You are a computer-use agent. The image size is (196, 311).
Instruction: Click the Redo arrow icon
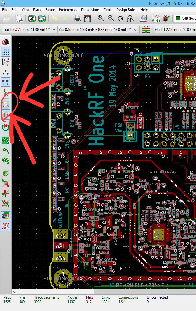coord(65,18)
